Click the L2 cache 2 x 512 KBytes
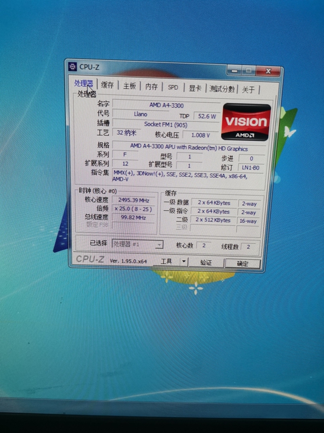The width and height of the screenshot is (324, 433). (x=213, y=220)
